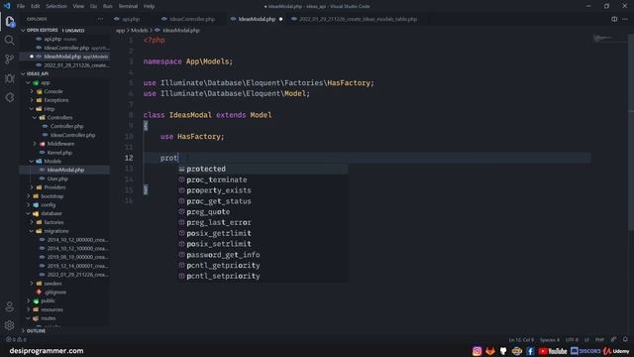
Task: Click Instagram icon in bottom bar
Action: (x=477, y=351)
